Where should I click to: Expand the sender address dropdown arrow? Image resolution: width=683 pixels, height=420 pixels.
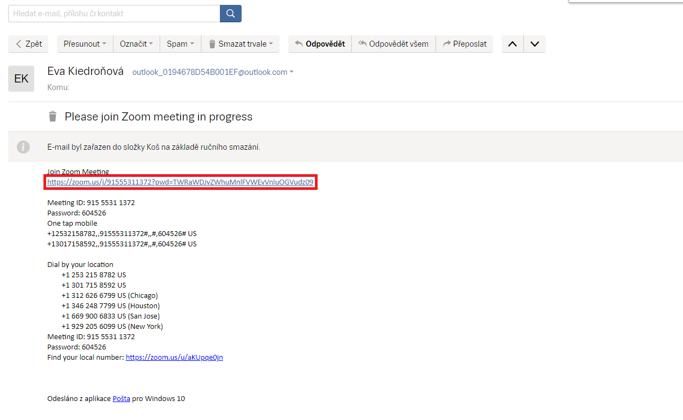click(292, 72)
